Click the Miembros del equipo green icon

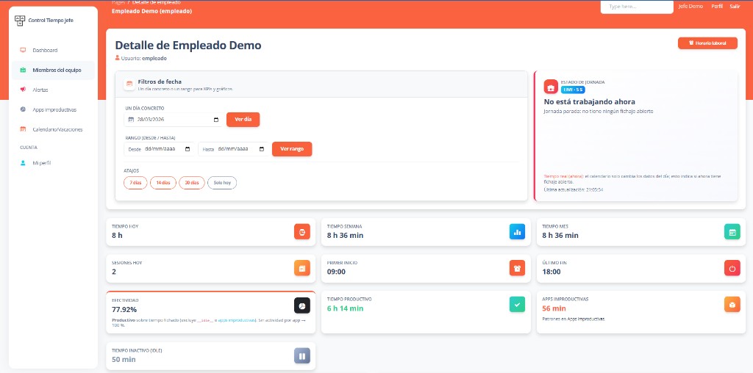[23, 70]
